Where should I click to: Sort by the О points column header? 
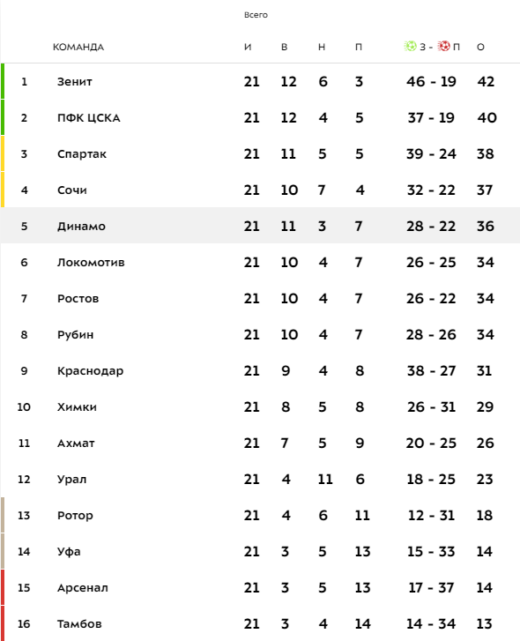[x=480, y=47]
